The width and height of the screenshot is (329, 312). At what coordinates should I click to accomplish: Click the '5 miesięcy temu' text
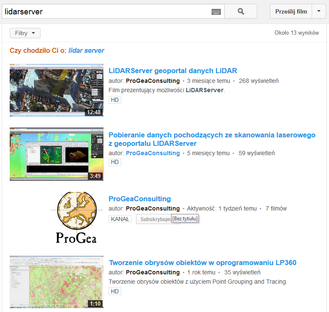pos(208,153)
